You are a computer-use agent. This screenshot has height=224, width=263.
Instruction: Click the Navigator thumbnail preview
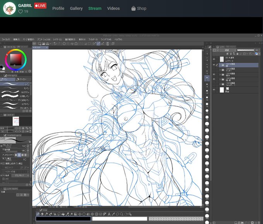pos(16,121)
